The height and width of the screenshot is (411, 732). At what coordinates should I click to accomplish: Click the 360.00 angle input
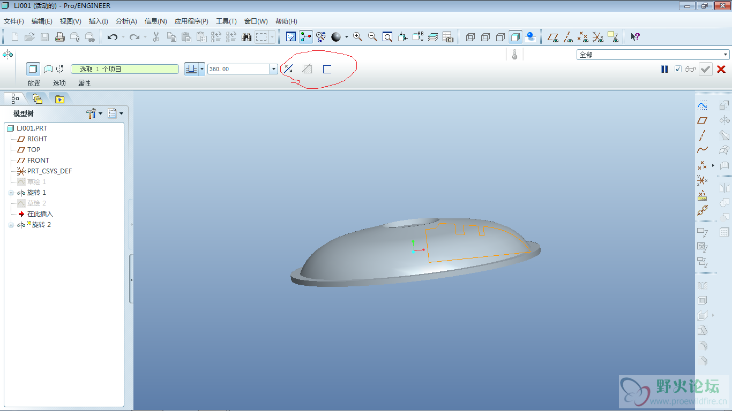(239, 69)
